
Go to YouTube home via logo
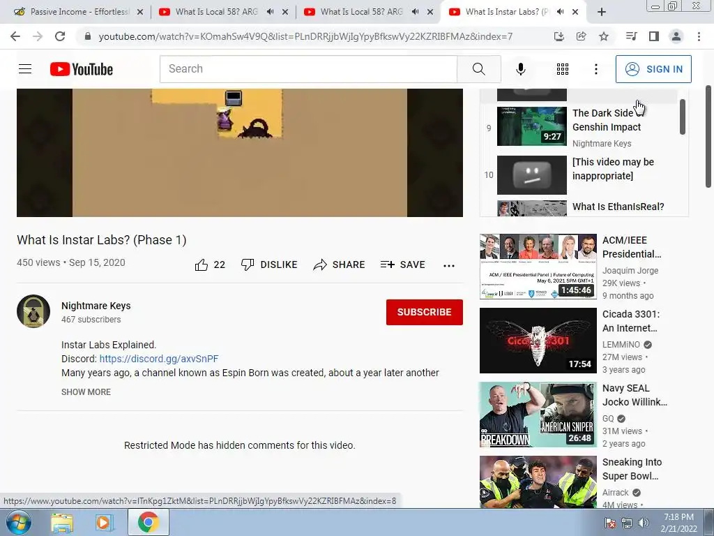82,69
